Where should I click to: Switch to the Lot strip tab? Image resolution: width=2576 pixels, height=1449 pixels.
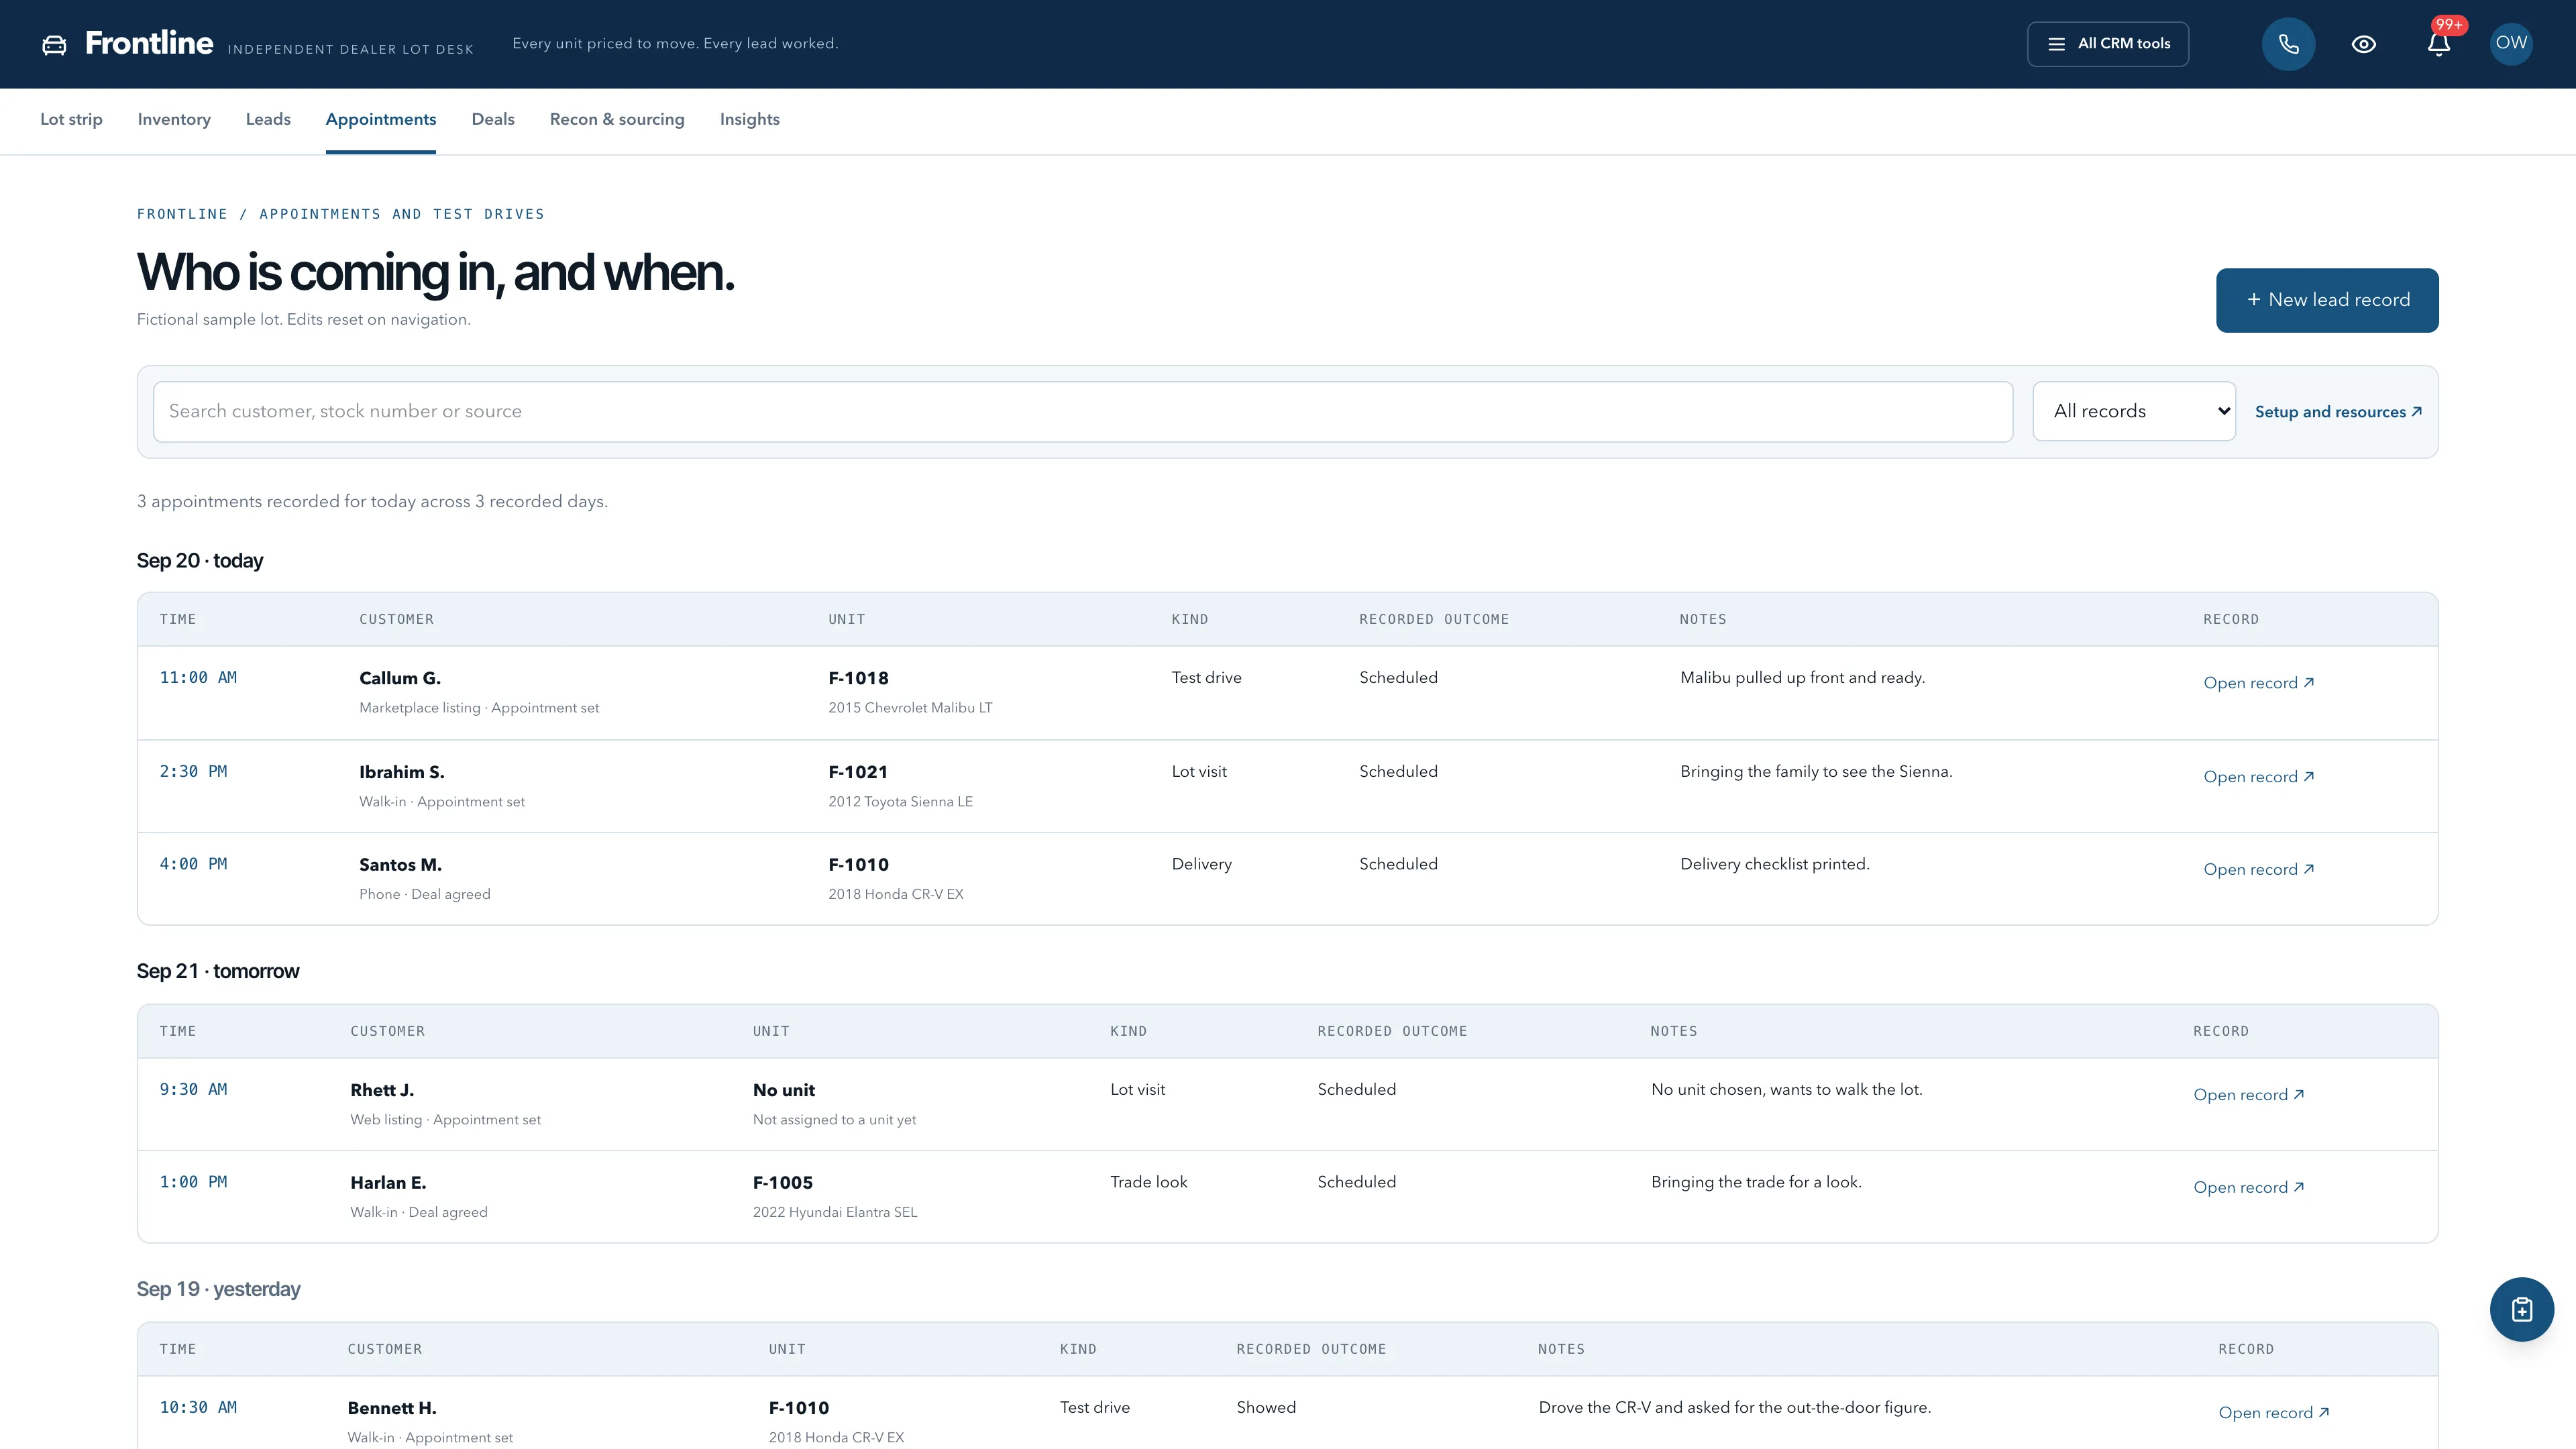point(71,119)
